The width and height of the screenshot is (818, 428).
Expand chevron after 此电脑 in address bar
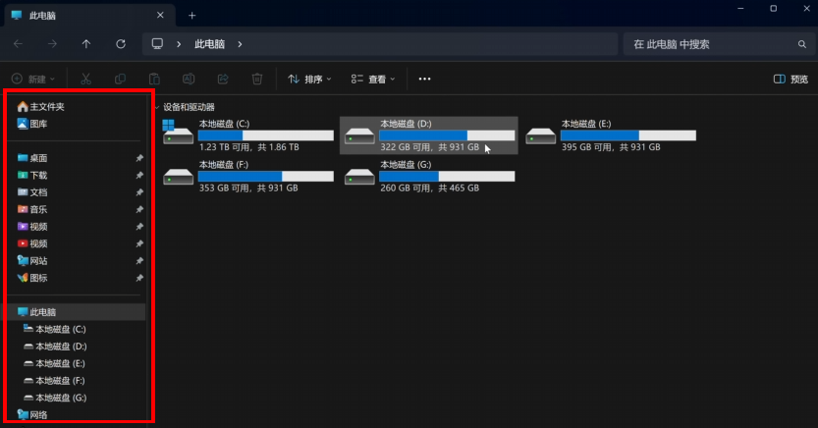tap(240, 44)
